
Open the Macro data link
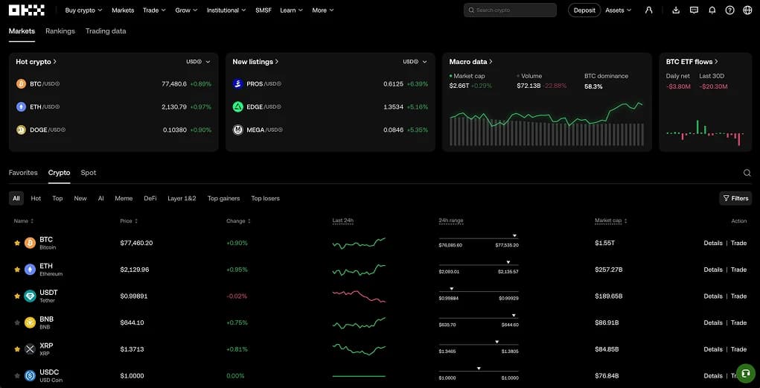(x=470, y=62)
